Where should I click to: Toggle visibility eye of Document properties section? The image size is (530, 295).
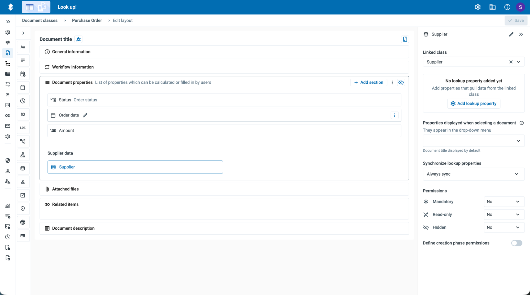coord(401,82)
